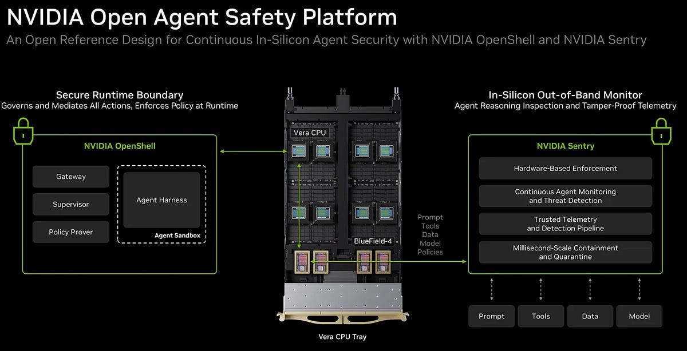687x351 pixels.
Task: Click the "An Open Reference Design" subtitle line
Action: (326, 40)
